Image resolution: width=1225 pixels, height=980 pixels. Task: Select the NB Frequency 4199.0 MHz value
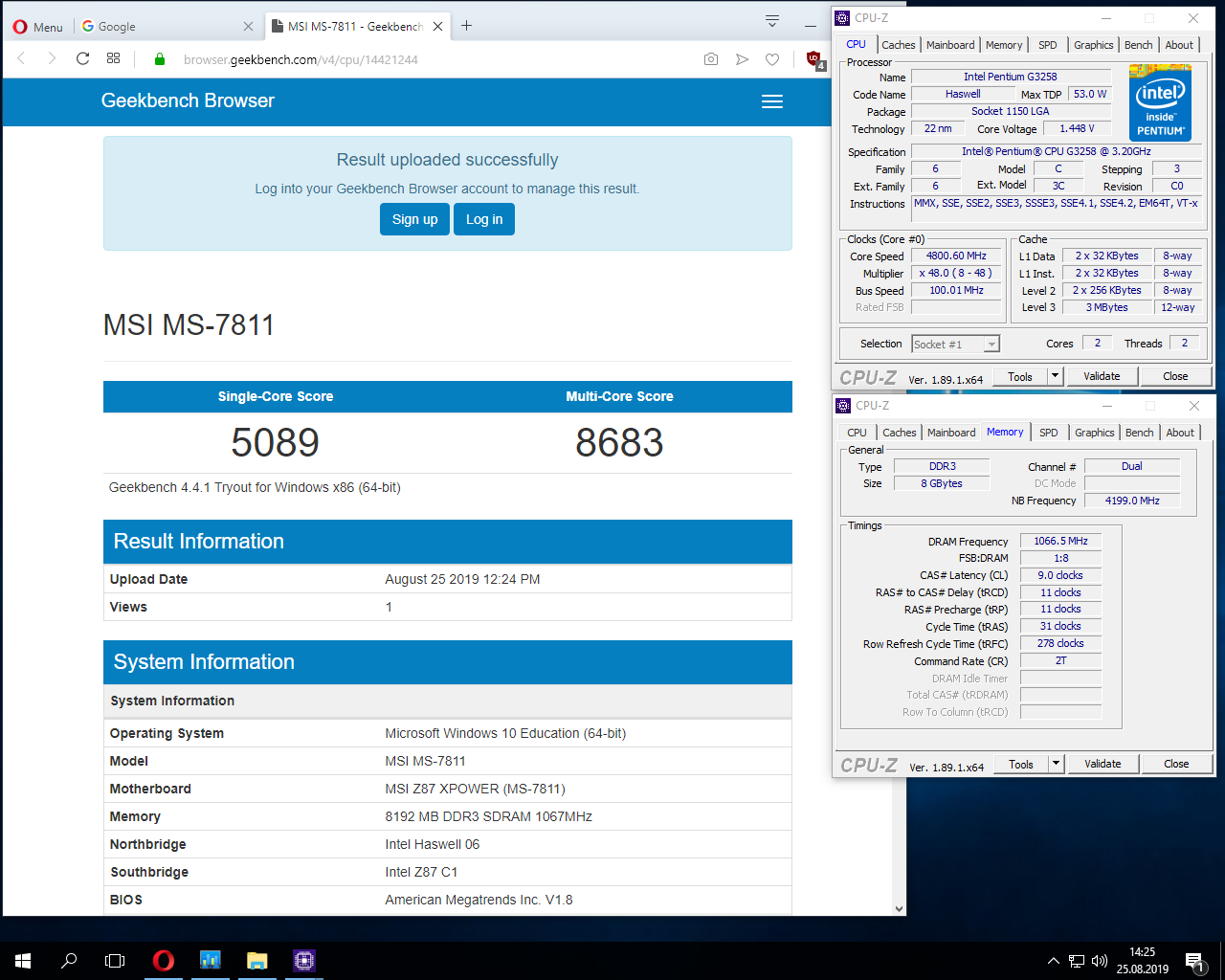(x=1132, y=501)
